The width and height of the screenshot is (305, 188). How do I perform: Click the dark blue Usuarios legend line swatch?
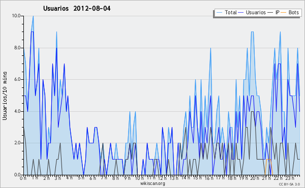[x=241, y=13]
